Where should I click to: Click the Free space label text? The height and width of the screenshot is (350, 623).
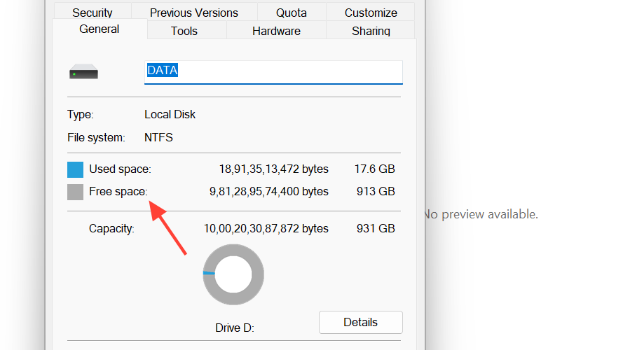(118, 192)
